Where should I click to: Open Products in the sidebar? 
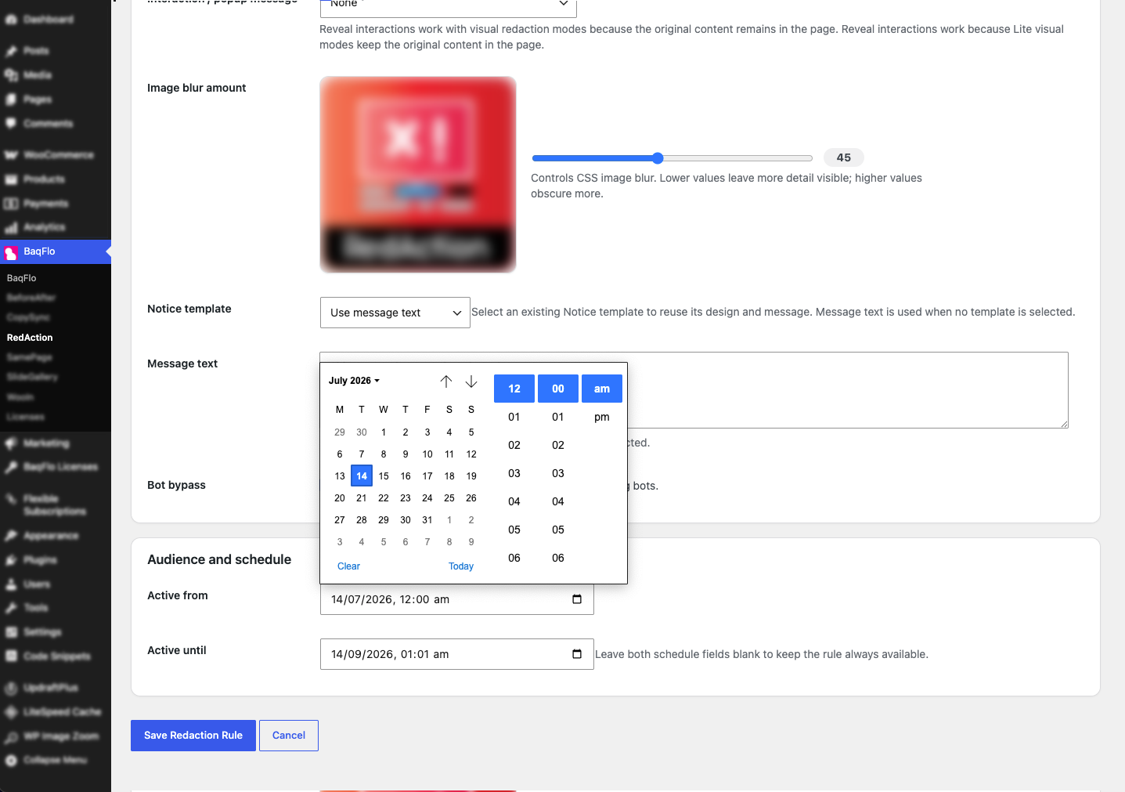[44, 179]
